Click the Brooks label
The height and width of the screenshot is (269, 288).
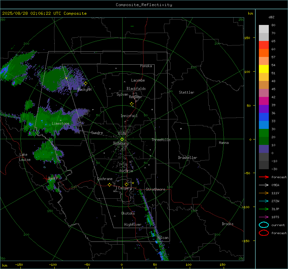click(x=228, y=224)
